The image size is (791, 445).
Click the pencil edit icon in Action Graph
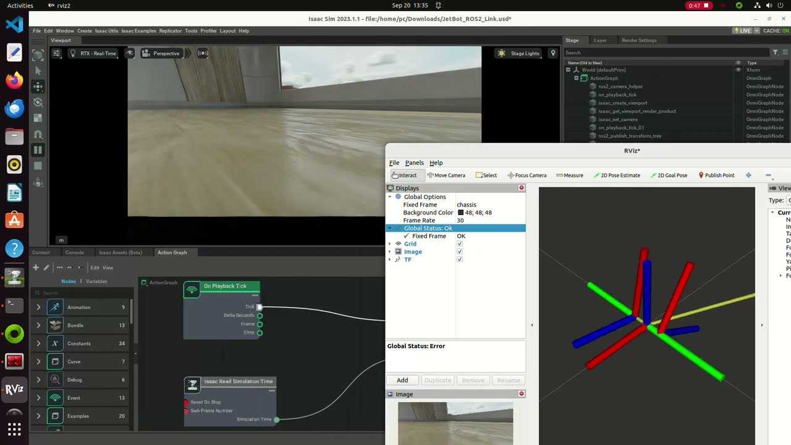coord(46,268)
